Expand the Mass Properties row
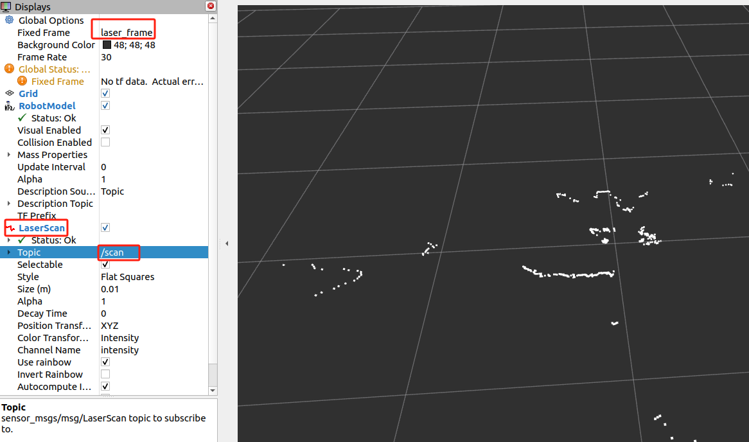This screenshot has width=749, height=442. tap(8, 154)
